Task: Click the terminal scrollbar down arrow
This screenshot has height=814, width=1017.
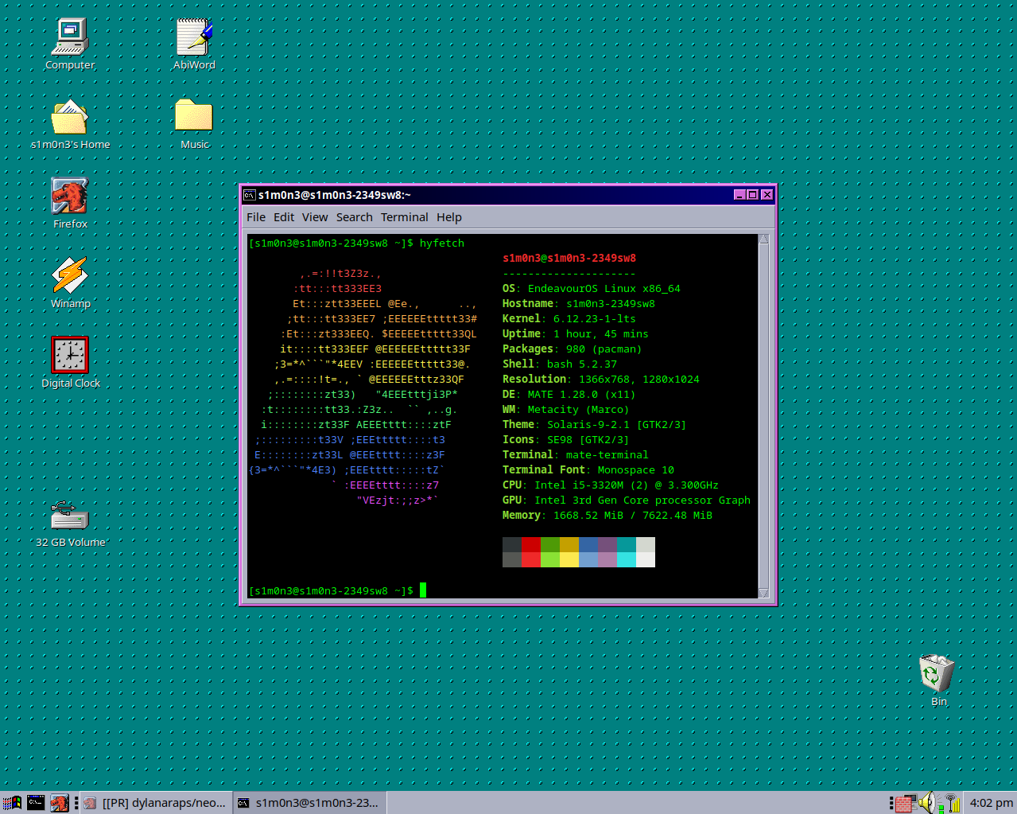Action: pos(763,593)
